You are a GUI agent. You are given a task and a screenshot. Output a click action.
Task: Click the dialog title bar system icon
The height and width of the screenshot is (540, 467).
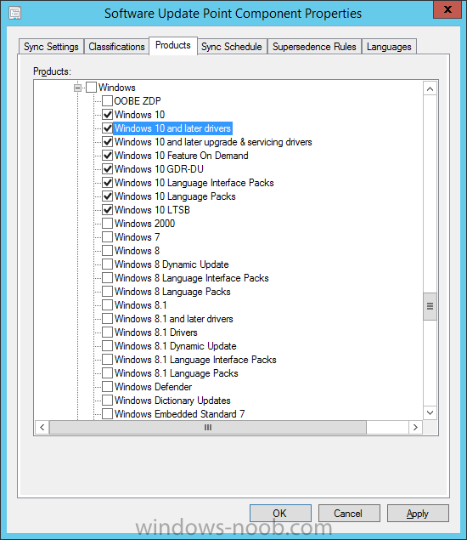coord(14,13)
